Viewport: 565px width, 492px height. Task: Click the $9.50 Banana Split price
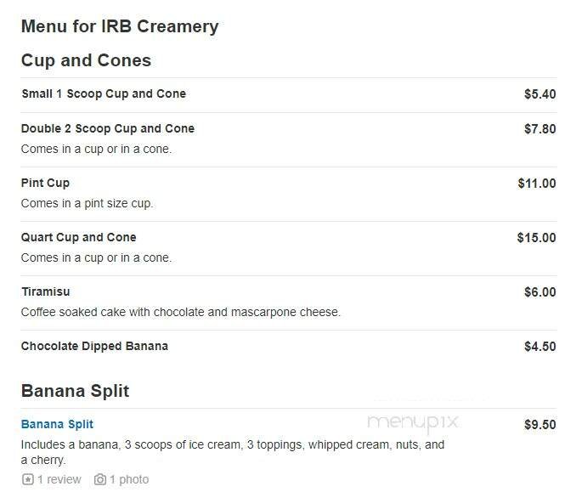[x=540, y=425]
